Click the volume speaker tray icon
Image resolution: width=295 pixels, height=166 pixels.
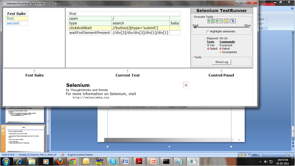(x=266, y=162)
